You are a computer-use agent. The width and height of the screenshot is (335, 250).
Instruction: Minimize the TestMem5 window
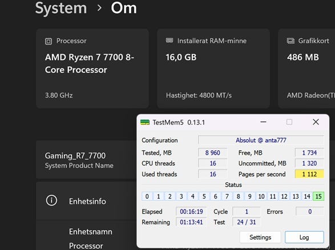263,122
